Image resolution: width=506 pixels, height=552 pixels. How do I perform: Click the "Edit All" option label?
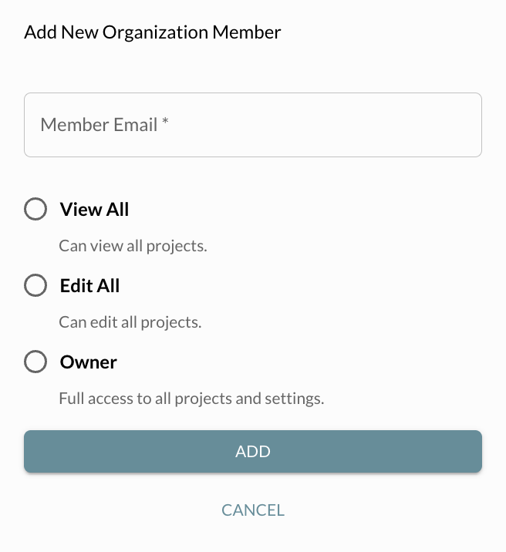pyautogui.click(x=89, y=286)
